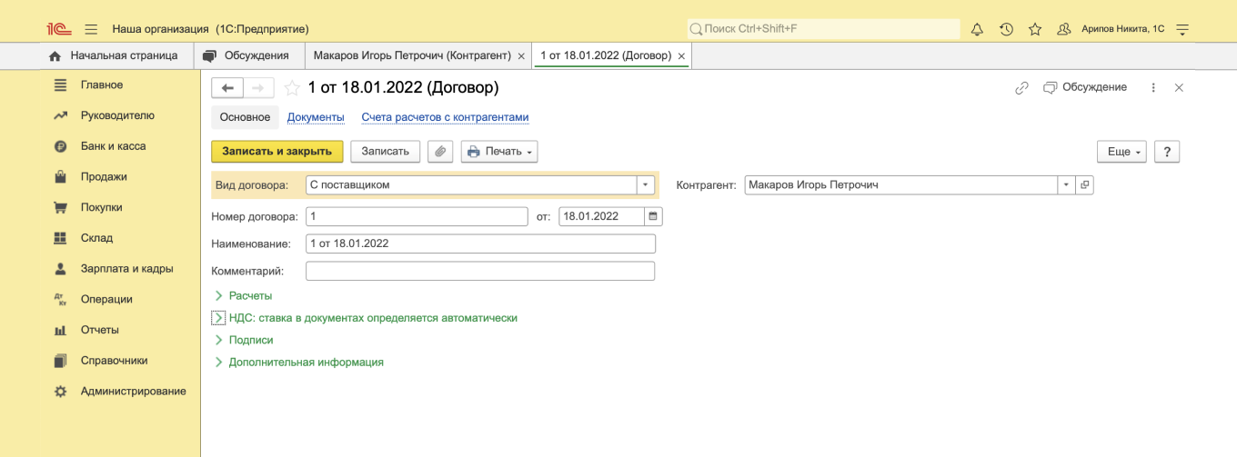Expand Дополнительная информация section
Screen dimensions: 1237x457
pyautogui.click(x=218, y=362)
